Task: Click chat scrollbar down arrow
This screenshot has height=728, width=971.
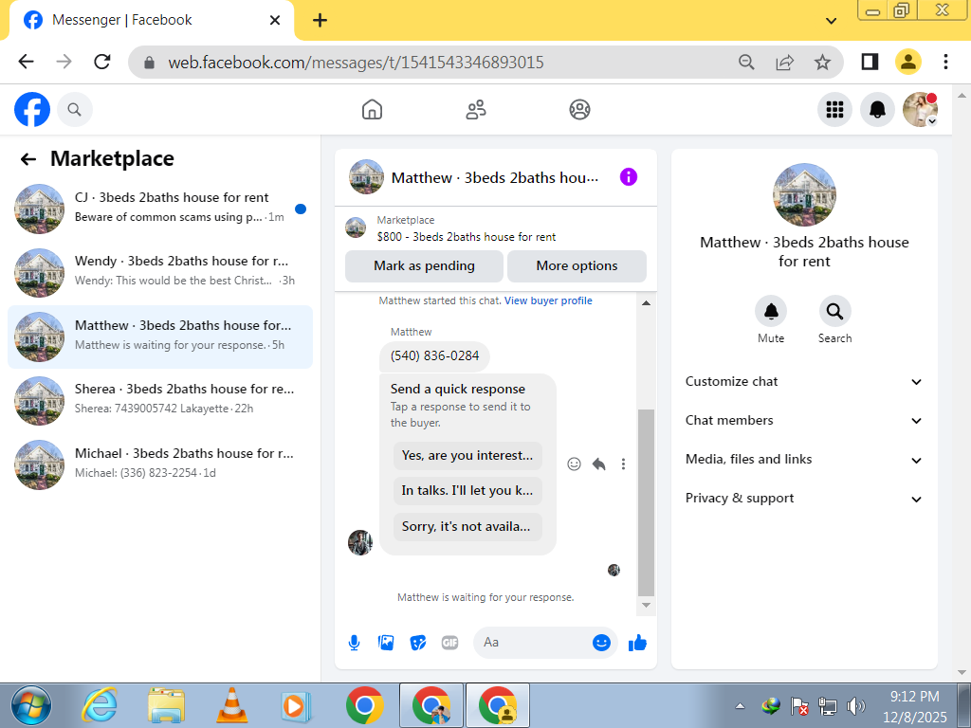Action: click(x=646, y=606)
